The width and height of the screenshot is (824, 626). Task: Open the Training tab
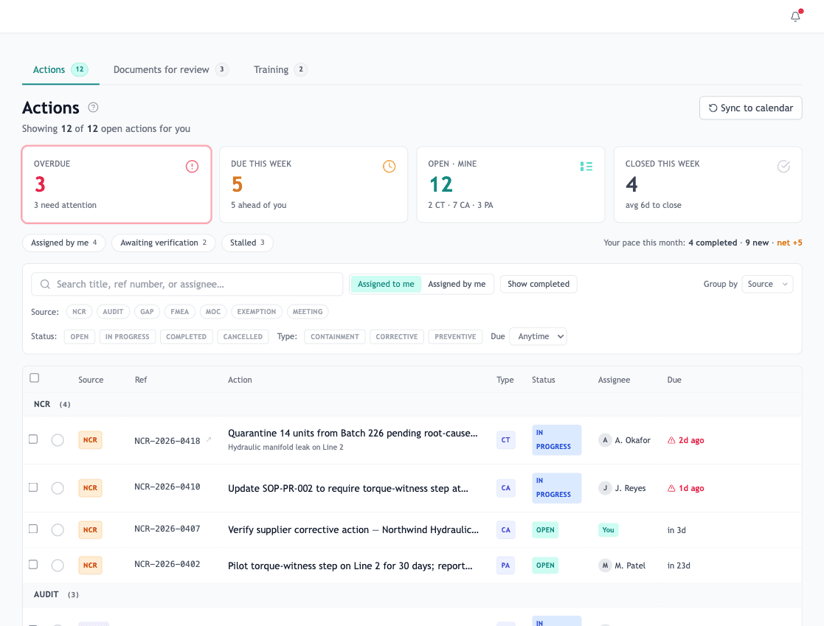click(x=280, y=70)
